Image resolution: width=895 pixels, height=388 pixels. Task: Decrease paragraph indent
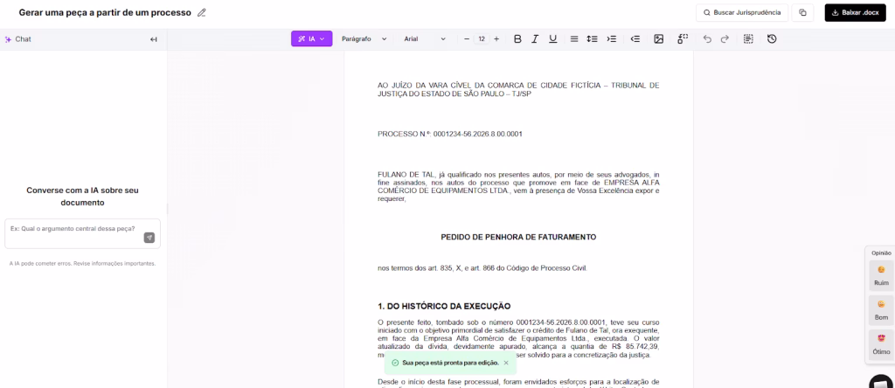[635, 38]
